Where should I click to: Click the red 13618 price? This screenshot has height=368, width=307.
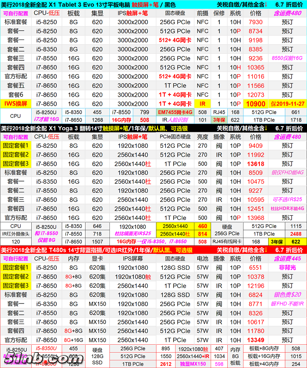coord(255,164)
